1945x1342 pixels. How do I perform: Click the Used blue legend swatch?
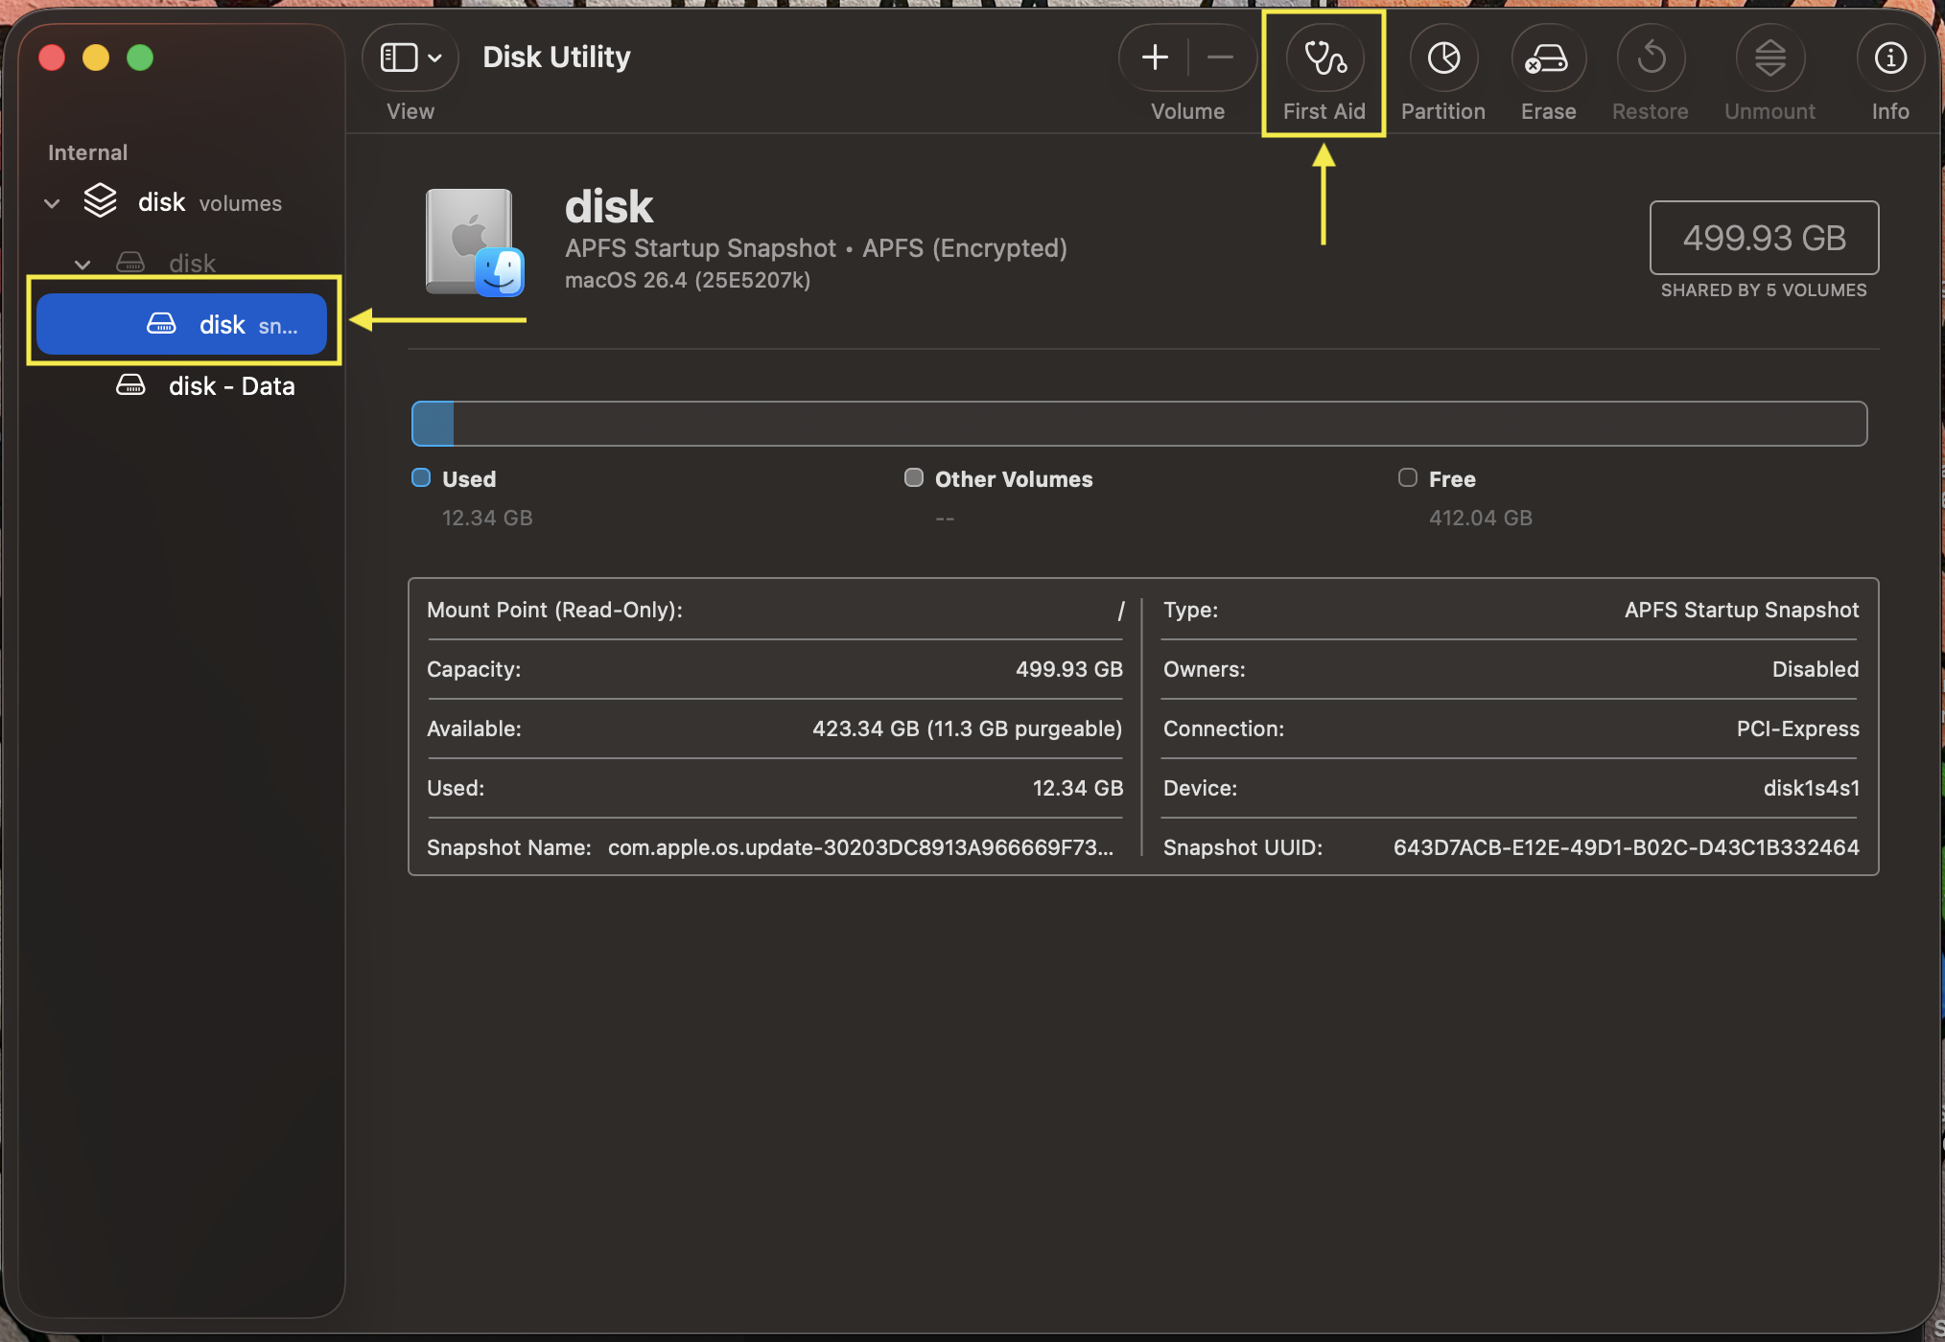coord(421,478)
